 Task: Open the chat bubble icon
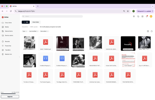(138, 16)
